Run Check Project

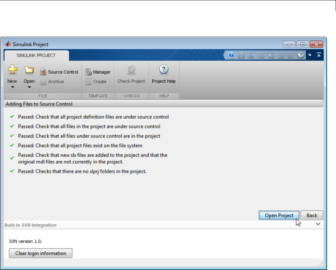point(131,75)
